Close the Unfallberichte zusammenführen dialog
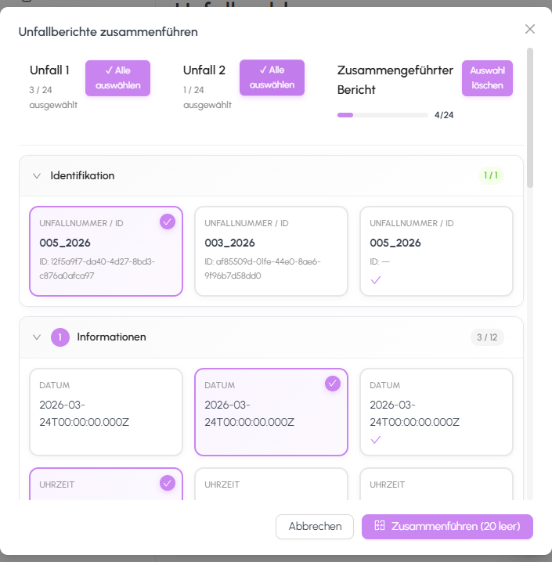This screenshot has width=552, height=562. pos(530,29)
